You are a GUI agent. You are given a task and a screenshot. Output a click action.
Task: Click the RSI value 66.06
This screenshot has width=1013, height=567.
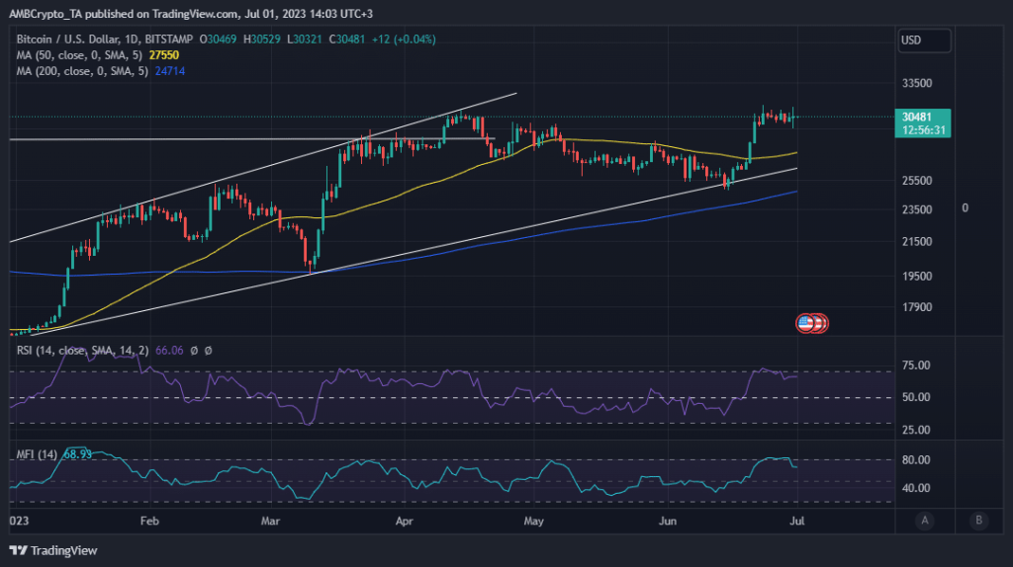click(x=171, y=350)
